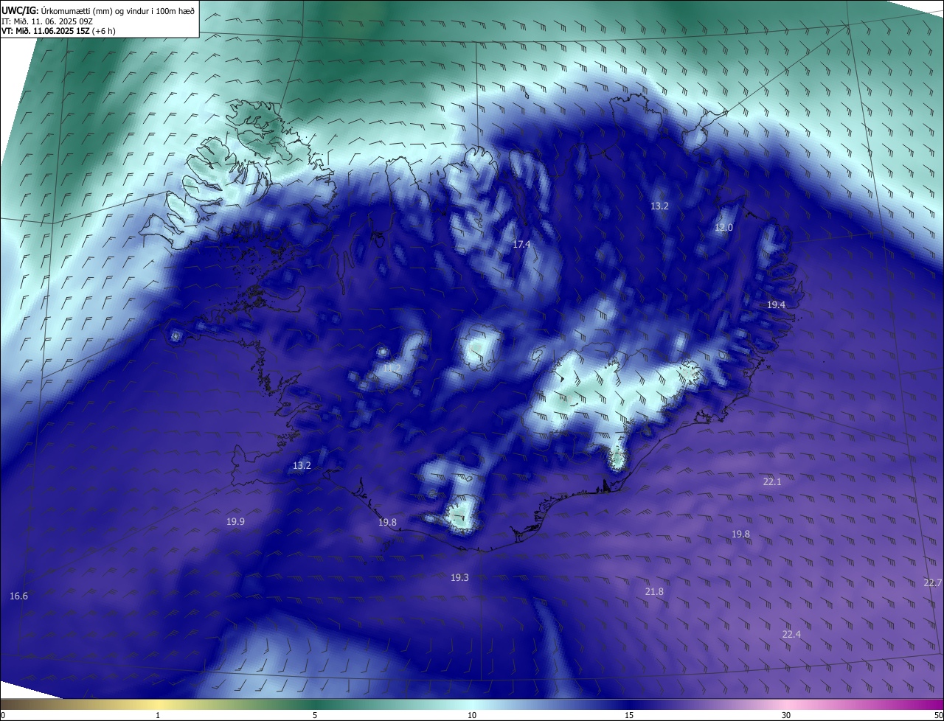Click the 5 tick on the colour scale
This screenshot has width=944, height=721.
point(315,715)
